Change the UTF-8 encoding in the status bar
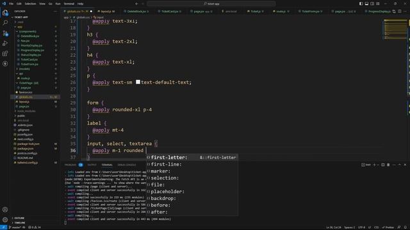410x230 pixels. pos(361,227)
